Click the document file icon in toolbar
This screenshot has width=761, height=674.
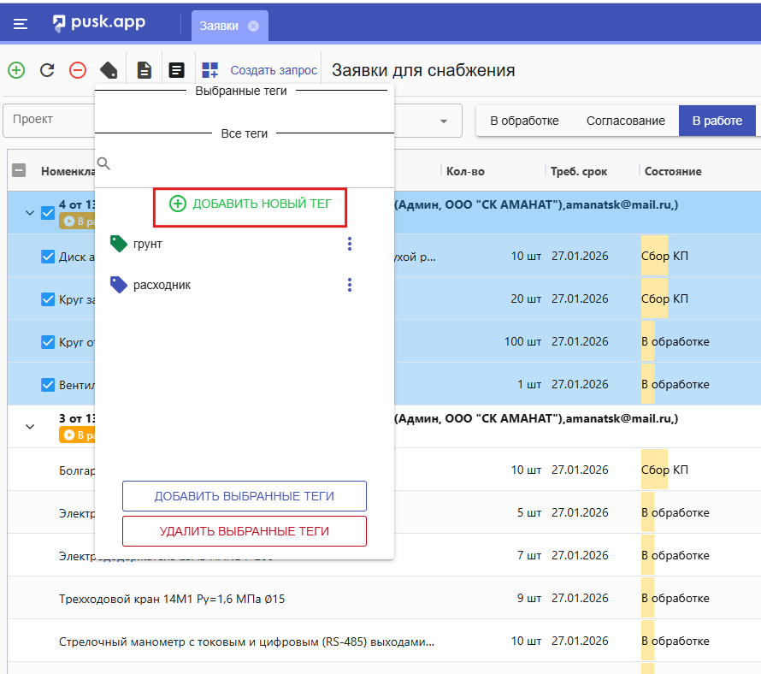coord(145,70)
